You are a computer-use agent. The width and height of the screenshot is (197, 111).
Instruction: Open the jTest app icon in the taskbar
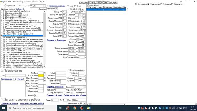point(89,108)
